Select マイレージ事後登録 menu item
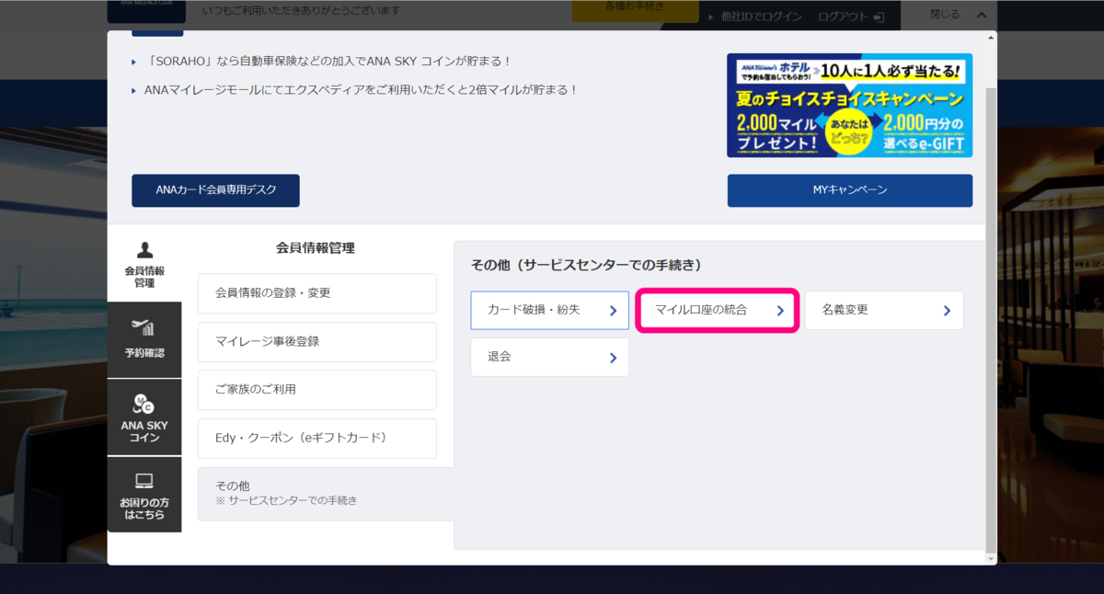The image size is (1104, 594). tap(317, 341)
